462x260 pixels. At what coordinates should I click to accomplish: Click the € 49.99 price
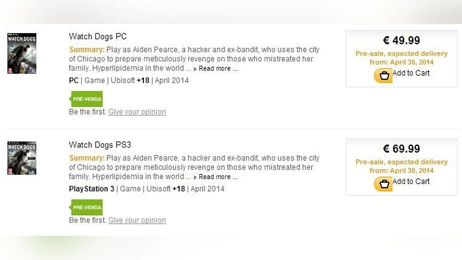click(x=402, y=40)
